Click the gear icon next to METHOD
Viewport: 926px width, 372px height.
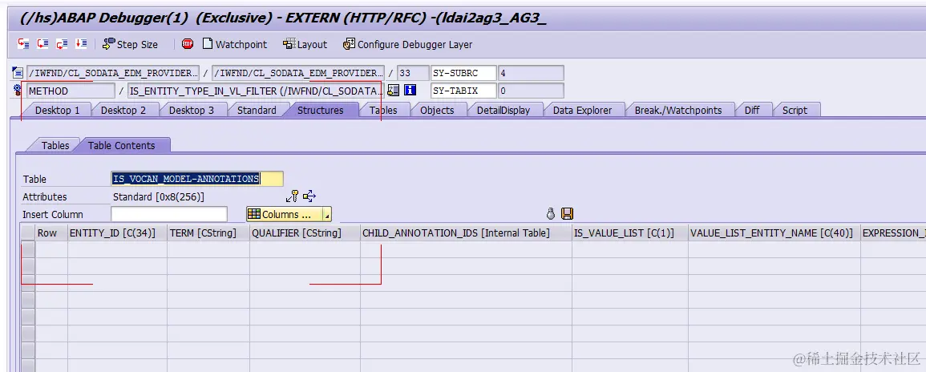17,91
